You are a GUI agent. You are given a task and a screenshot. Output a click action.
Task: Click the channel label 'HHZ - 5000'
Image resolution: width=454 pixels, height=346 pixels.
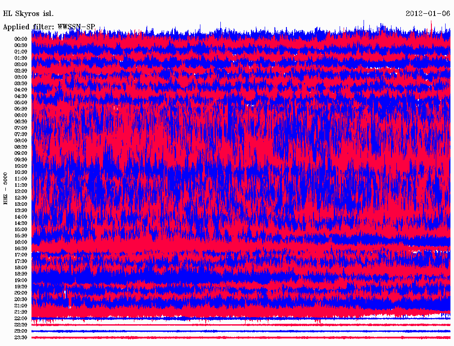[5, 189]
